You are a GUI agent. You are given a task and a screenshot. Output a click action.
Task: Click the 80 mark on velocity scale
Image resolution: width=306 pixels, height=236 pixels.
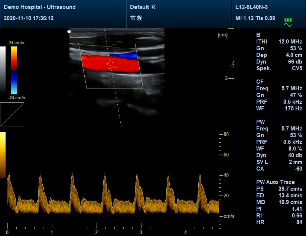225,135
